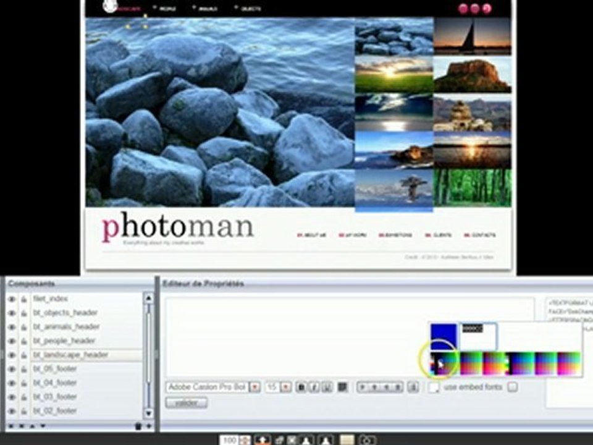Apply underline formatting in the property editor

[327, 387]
